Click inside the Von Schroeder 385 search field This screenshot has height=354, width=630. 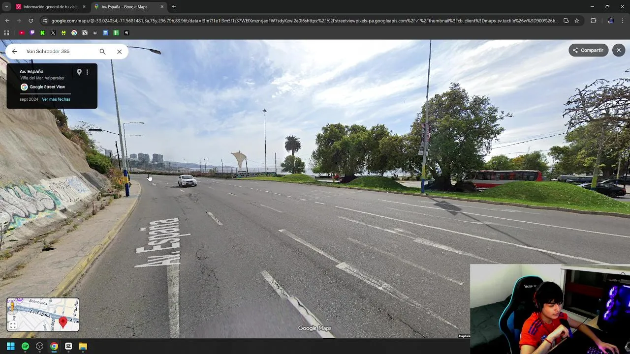(x=59, y=51)
